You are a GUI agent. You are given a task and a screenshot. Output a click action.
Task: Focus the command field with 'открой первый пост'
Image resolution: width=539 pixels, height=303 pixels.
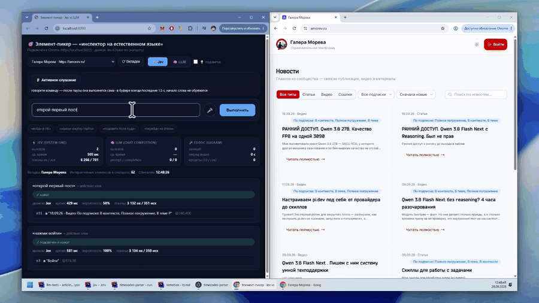116,110
